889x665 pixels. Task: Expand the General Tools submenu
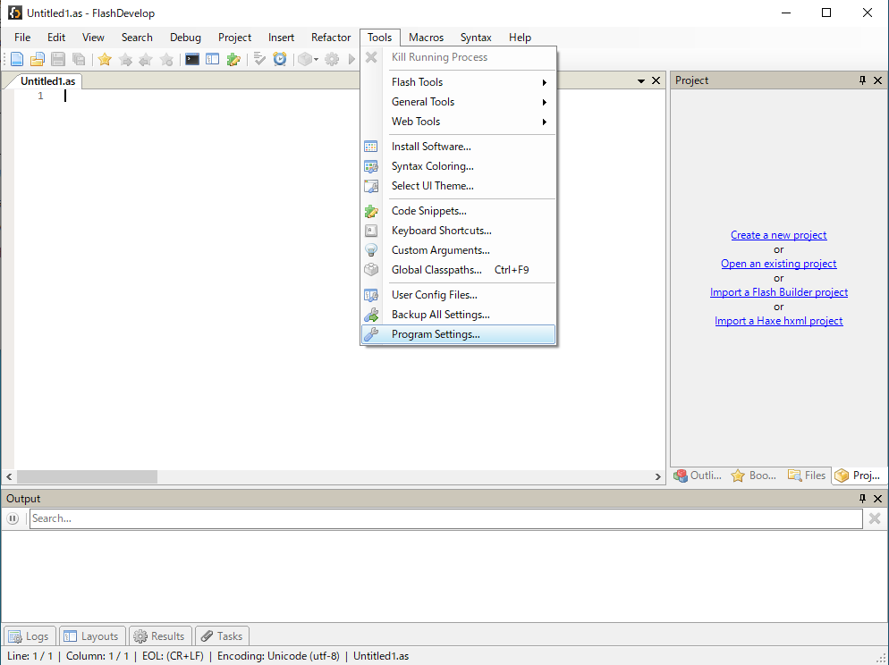coord(458,102)
